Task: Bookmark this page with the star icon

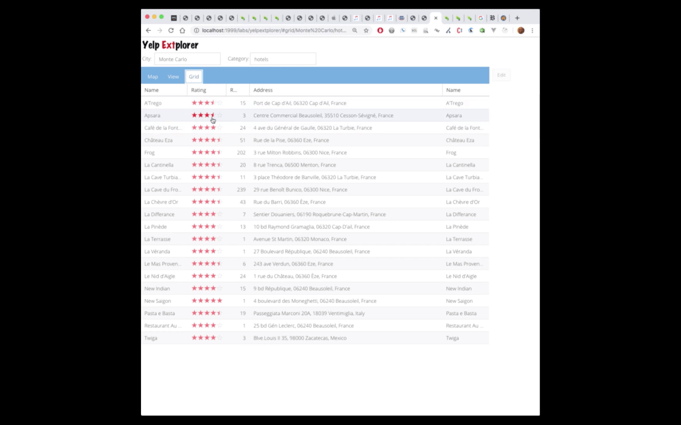Action: tap(366, 30)
